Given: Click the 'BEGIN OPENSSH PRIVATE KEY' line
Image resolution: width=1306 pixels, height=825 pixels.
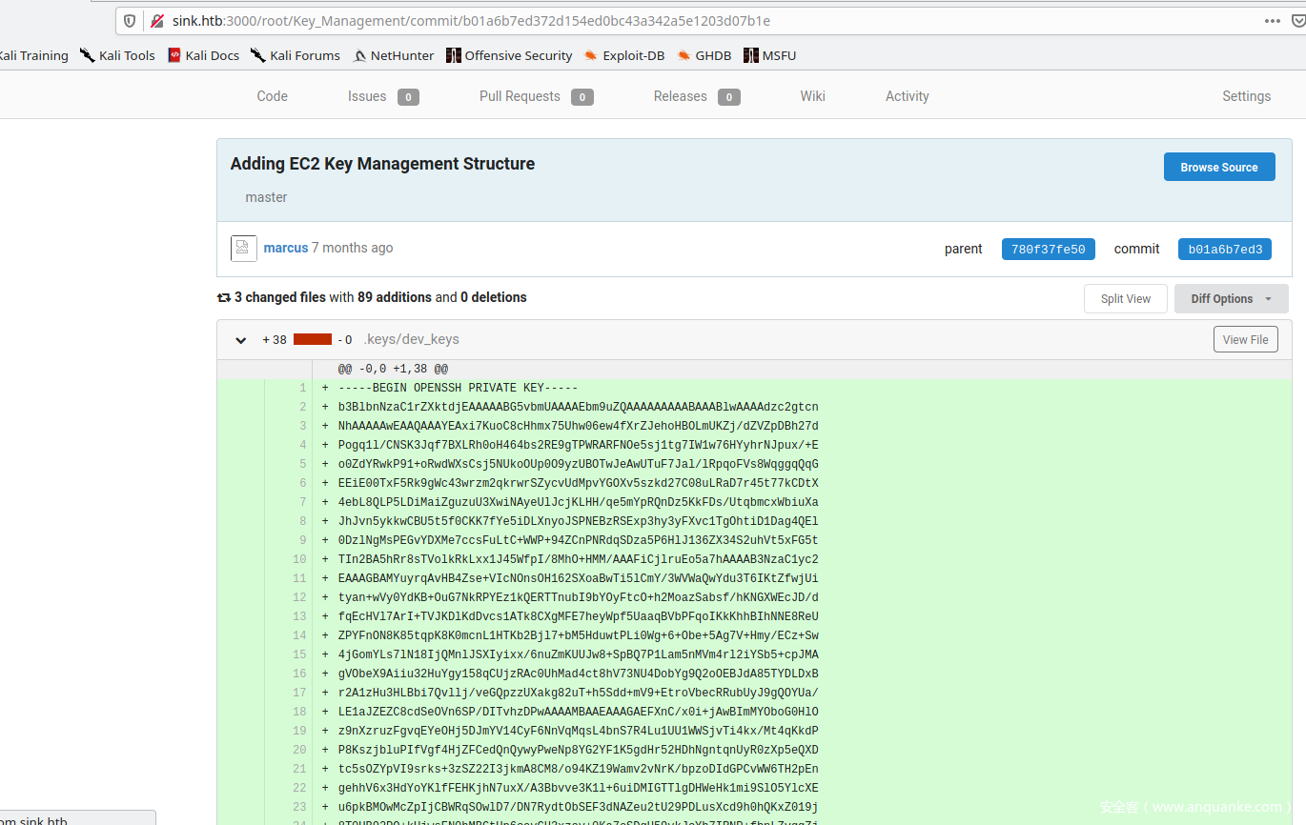Looking at the screenshot, I should (x=458, y=388).
